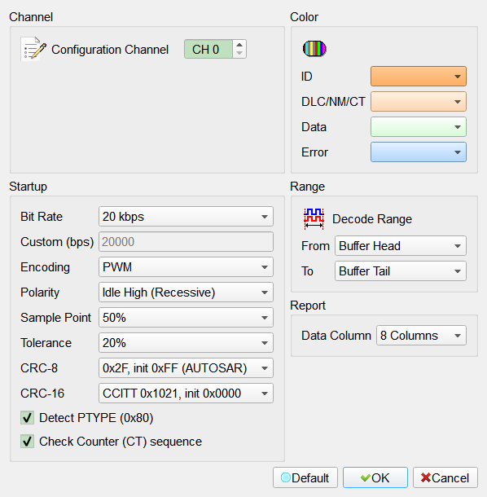Viewport: 487px width, 497px height.
Task: Click the Decode Range label text
Action: point(372,219)
